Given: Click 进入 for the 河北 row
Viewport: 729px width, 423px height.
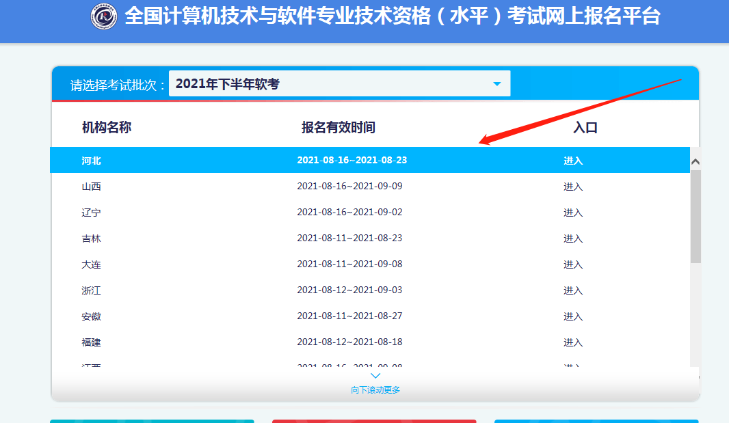Looking at the screenshot, I should [x=573, y=161].
